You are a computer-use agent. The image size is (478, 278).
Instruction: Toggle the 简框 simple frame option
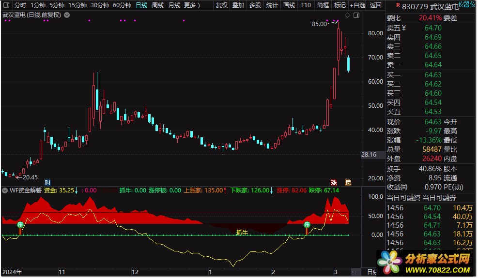pos(323,5)
